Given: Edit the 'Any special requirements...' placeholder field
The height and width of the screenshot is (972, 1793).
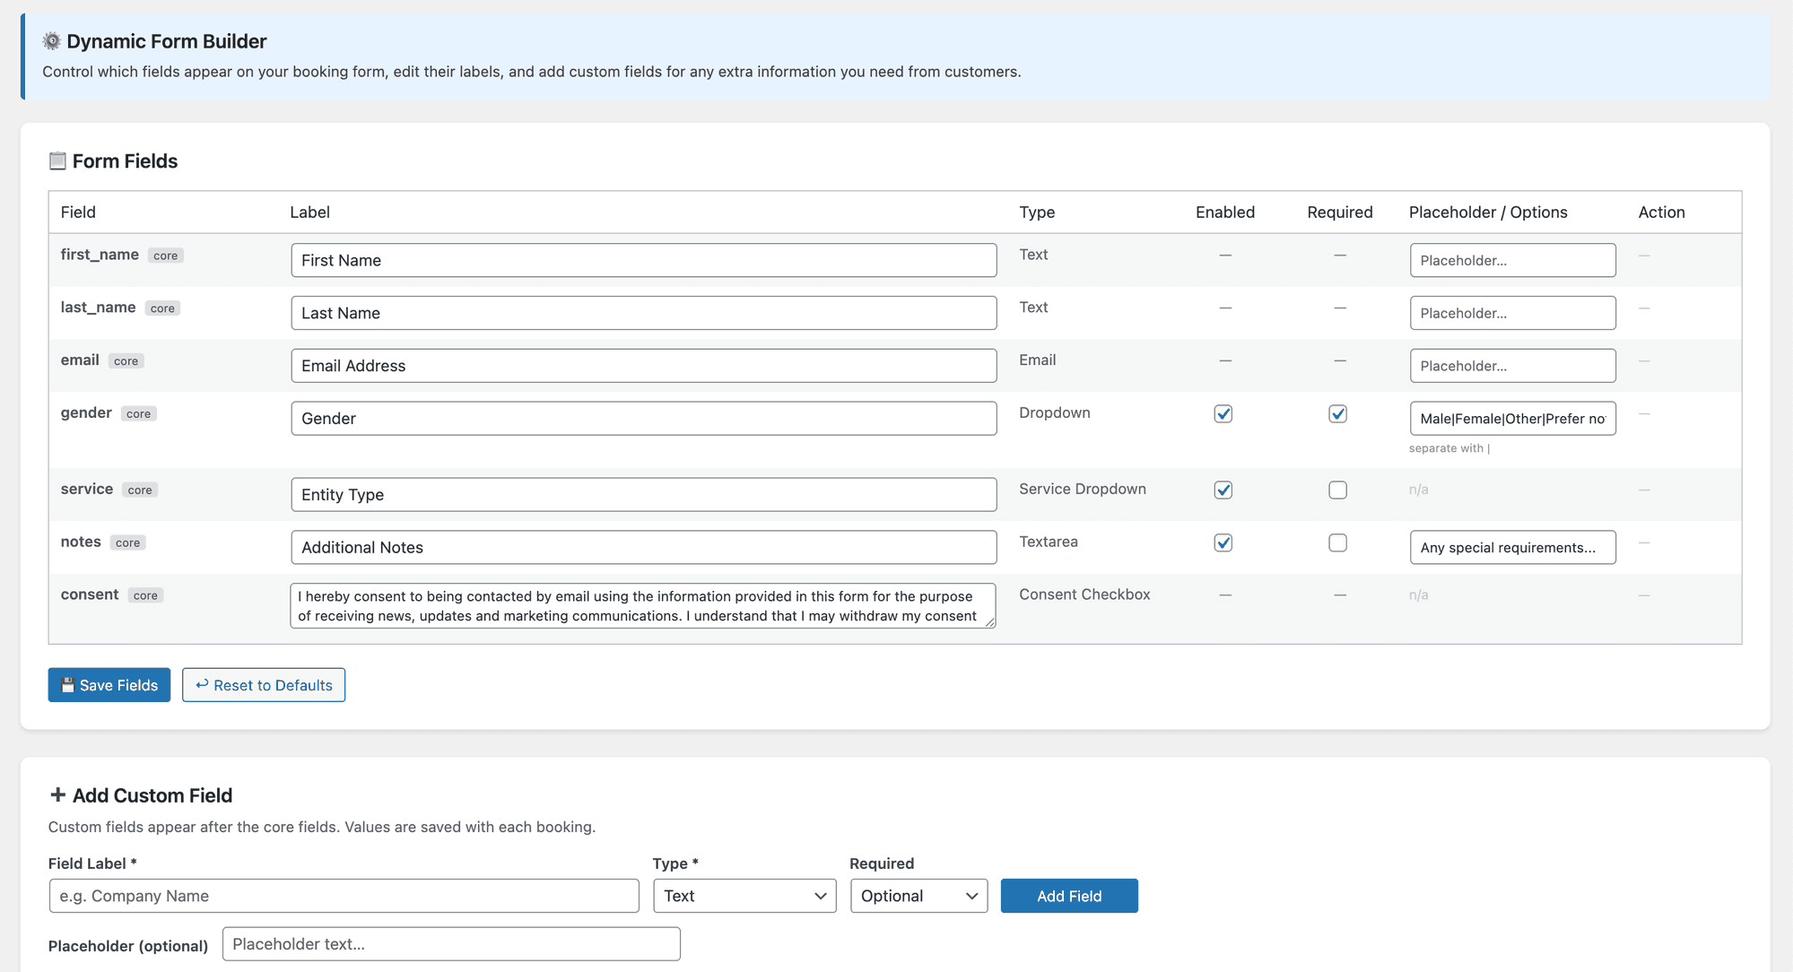Looking at the screenshot, I should click(1512, 547).
